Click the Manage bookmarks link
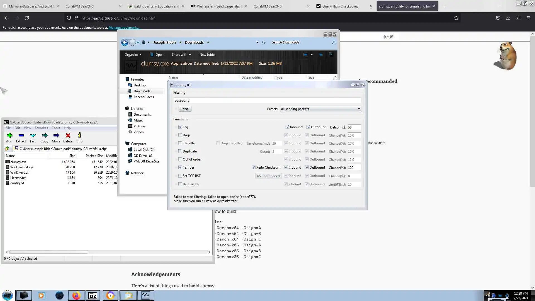Viewport: 535px width, 301px height. pos(124,28)
